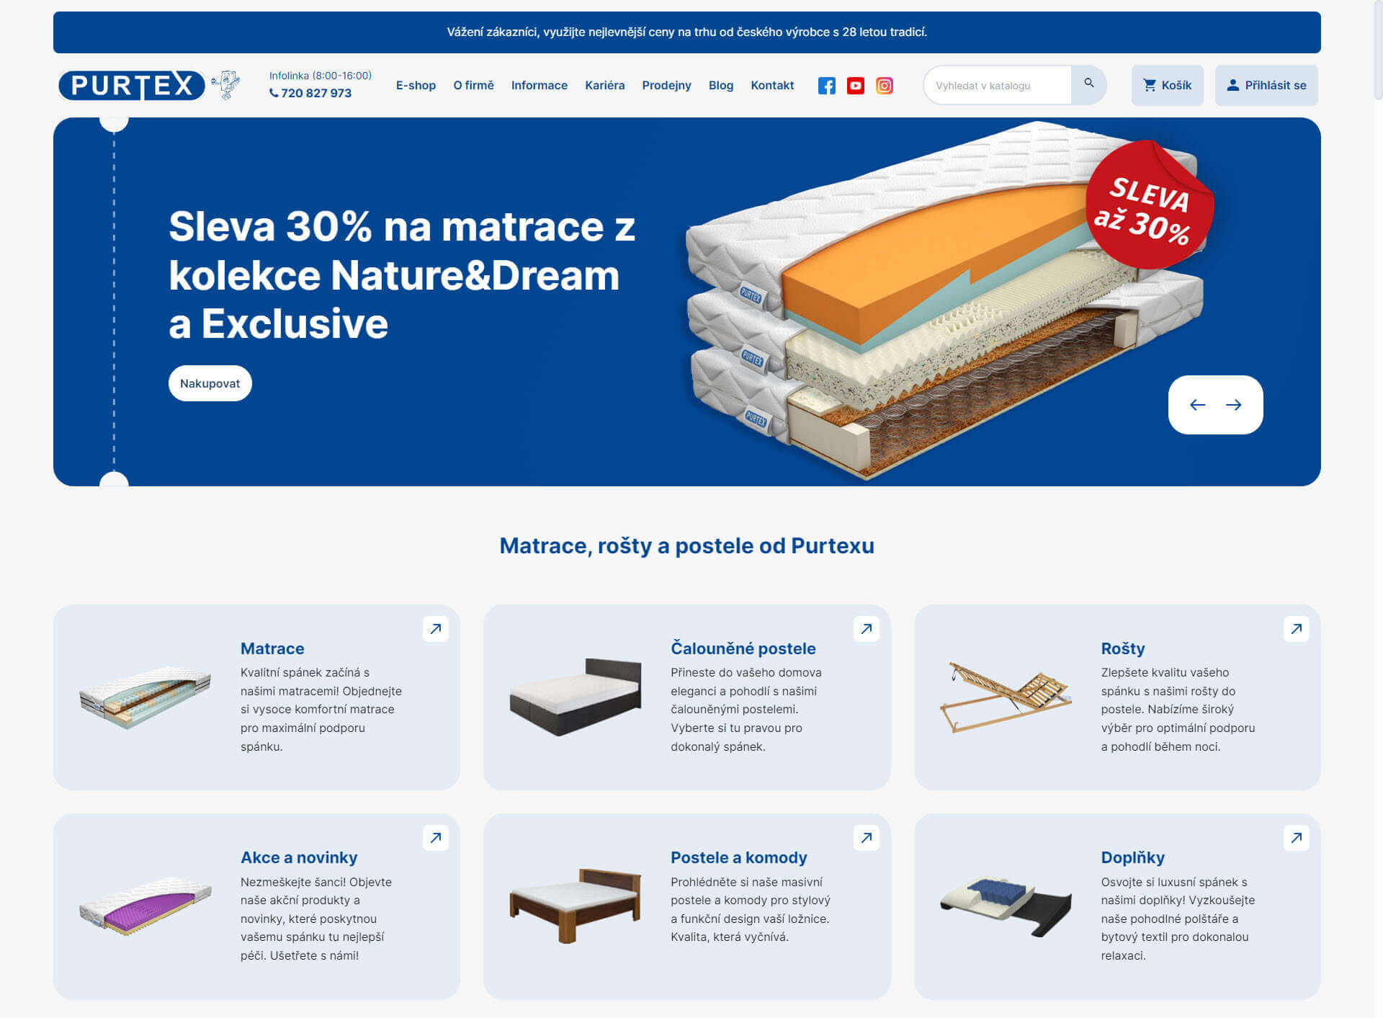Open the YouTube social icon
Image resolution: width=1383 pixels, height=1018 pixels.
pyautogui.click(x=855, y=86)
